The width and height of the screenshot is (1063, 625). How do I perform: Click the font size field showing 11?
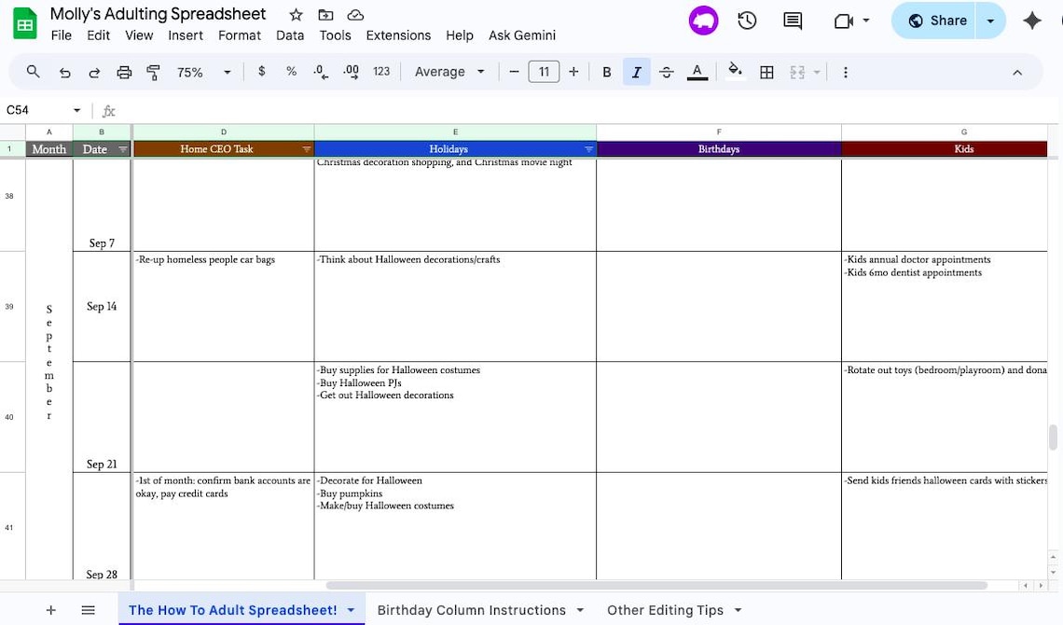(544, 72)
